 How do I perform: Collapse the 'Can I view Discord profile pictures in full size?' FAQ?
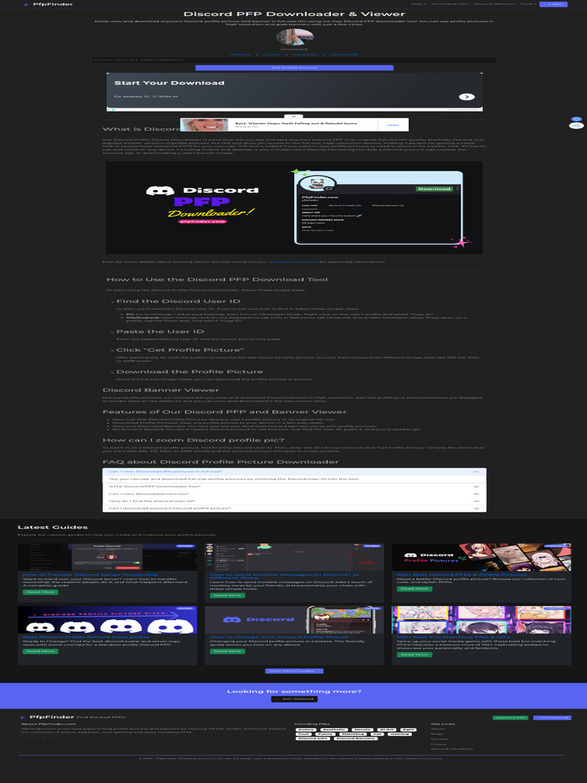point(294,471)
